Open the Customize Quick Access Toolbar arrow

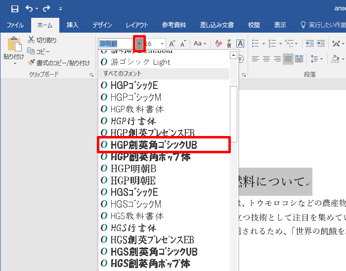[x=60, y=9]
